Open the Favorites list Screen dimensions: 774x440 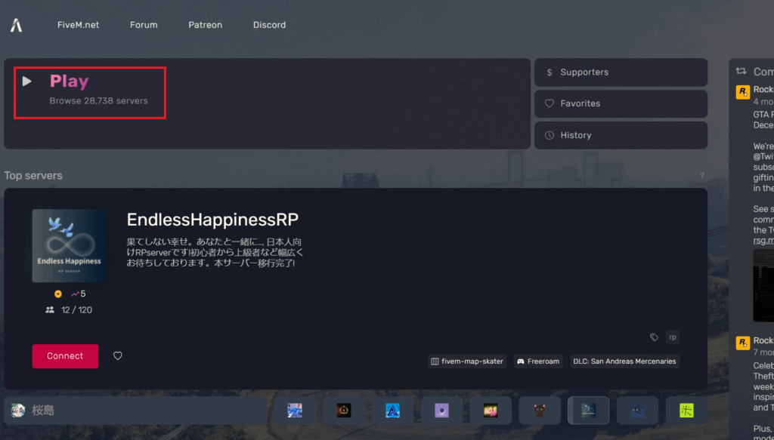(621, 104)
